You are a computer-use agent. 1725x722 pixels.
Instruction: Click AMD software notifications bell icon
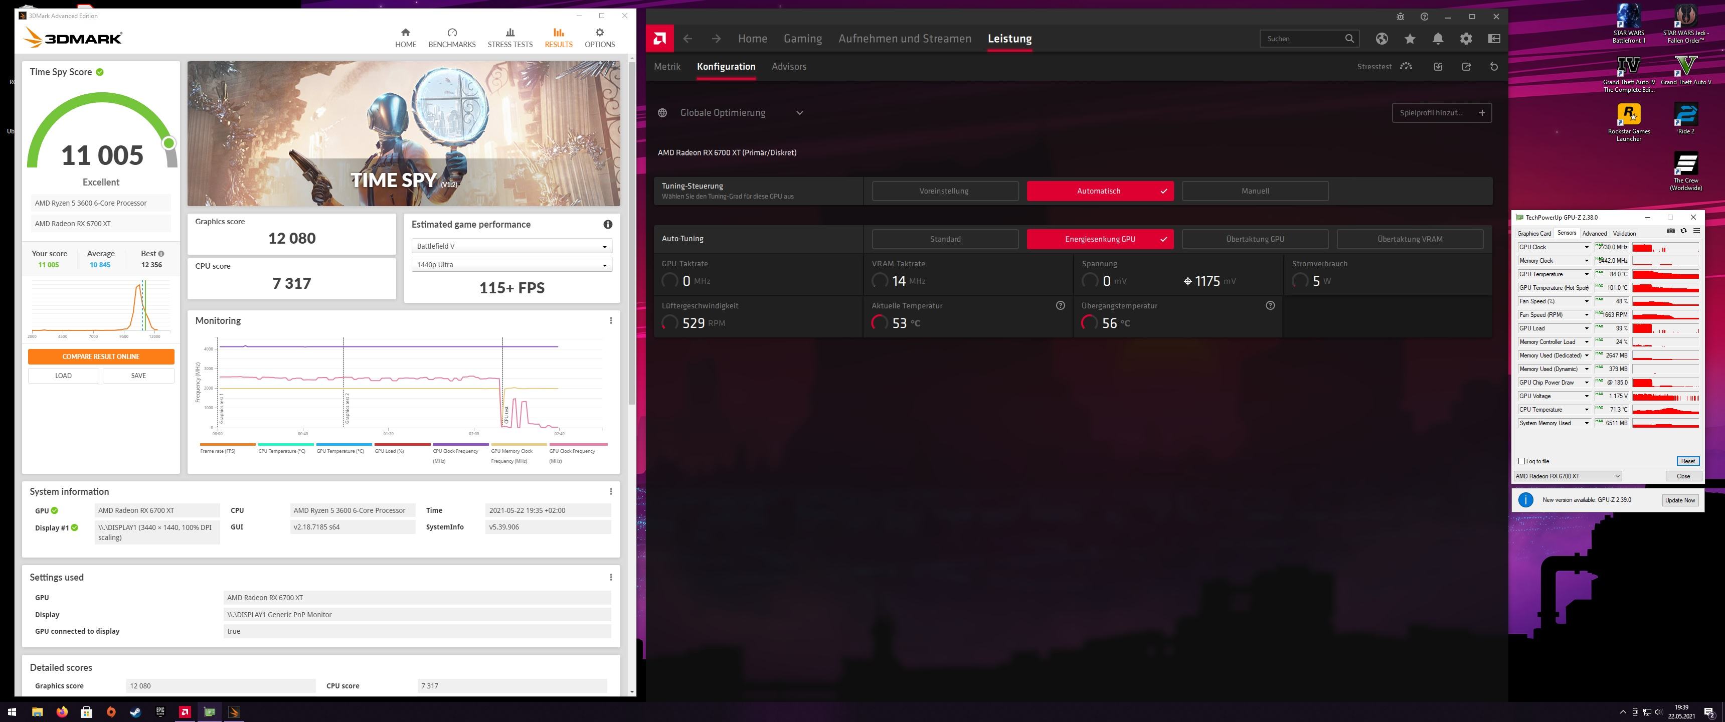(x=1438, y=39)
